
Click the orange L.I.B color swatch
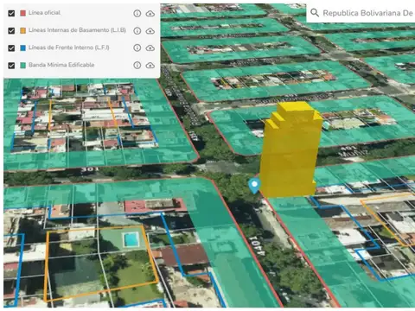click(22, 30)
